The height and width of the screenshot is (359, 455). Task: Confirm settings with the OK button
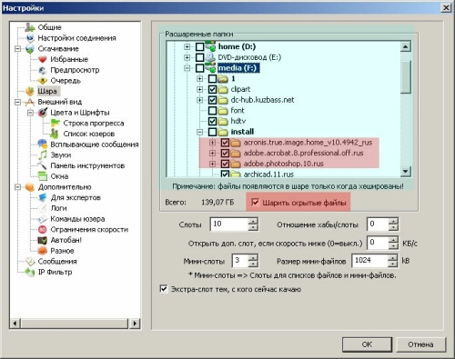[x=367, y=344]
